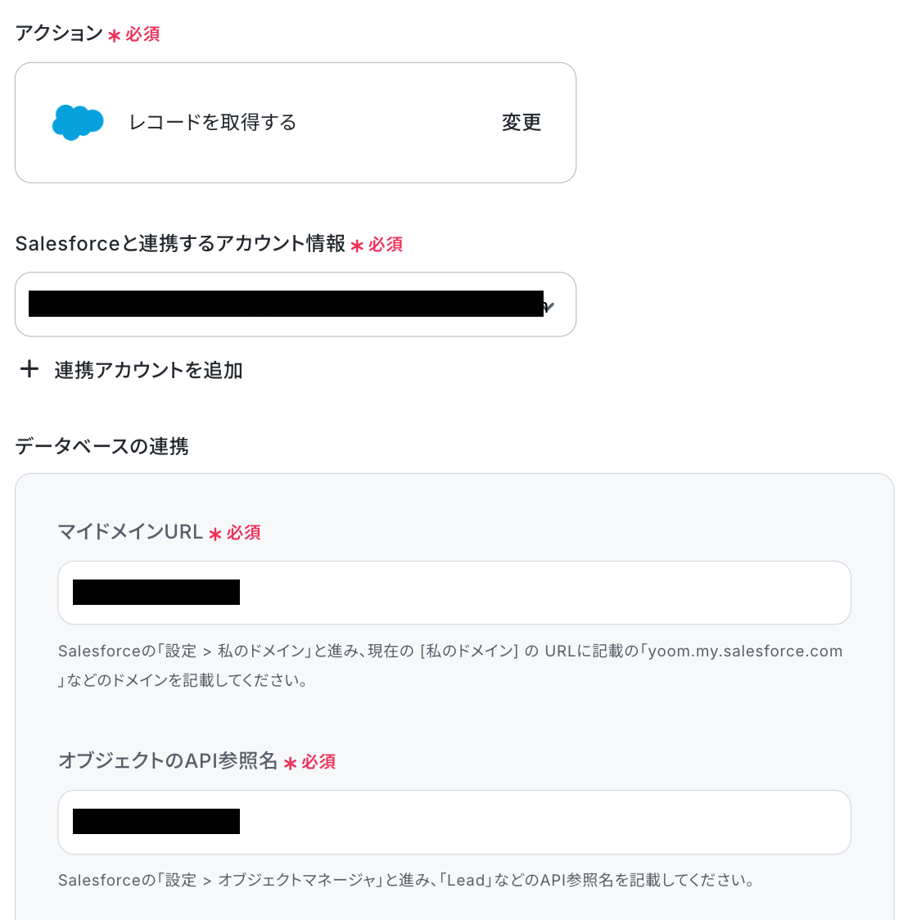Click the Salesforceと連携するアカウント情報 label

pos(180,243)
